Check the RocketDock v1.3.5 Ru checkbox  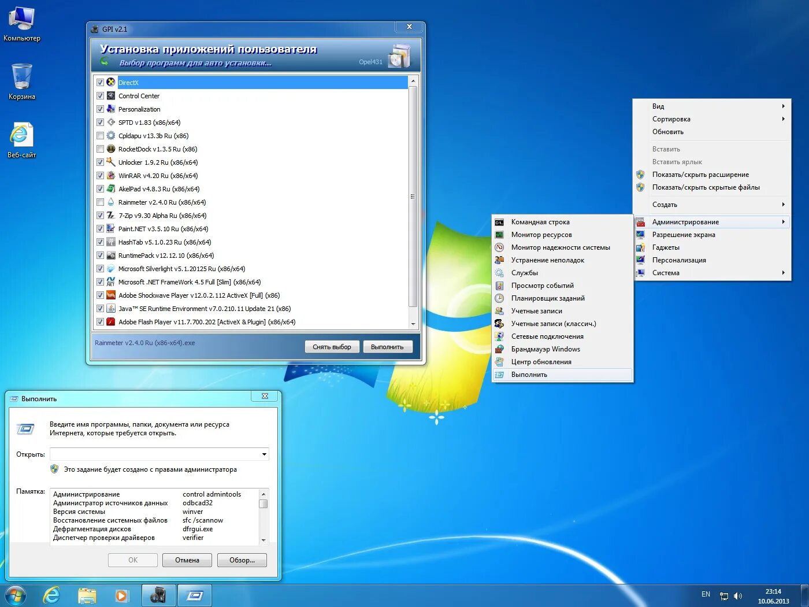click(100, 149)
